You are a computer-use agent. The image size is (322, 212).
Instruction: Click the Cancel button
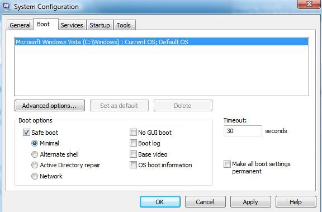(205, 202)
